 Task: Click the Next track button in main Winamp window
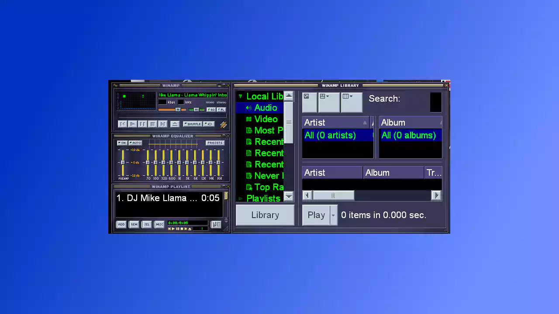click(x=162, y=124)
